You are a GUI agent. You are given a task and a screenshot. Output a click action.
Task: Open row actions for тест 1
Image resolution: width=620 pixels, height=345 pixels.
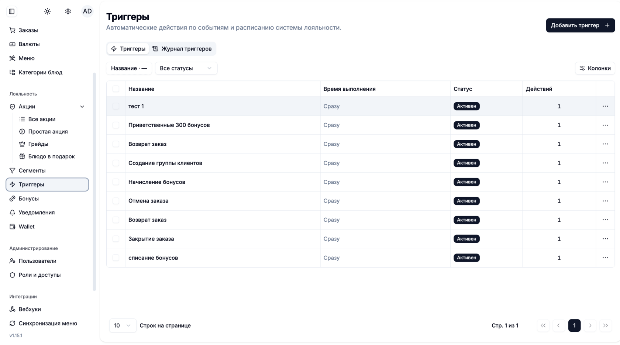[x=605, y=106]
